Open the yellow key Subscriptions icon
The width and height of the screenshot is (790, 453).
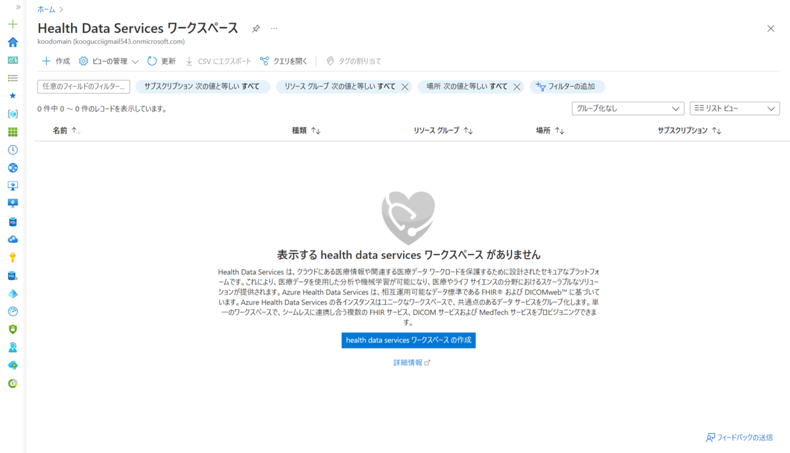click(13, 257)
